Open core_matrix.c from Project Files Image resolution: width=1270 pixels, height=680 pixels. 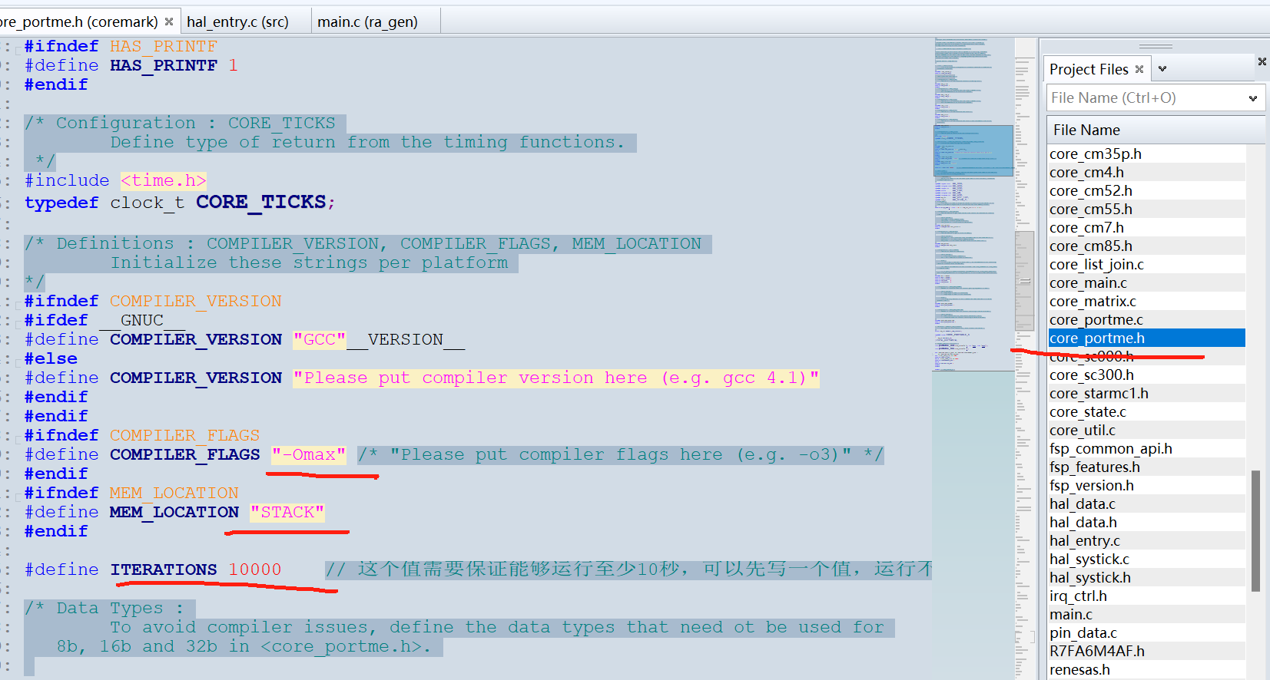point(1146,302)
